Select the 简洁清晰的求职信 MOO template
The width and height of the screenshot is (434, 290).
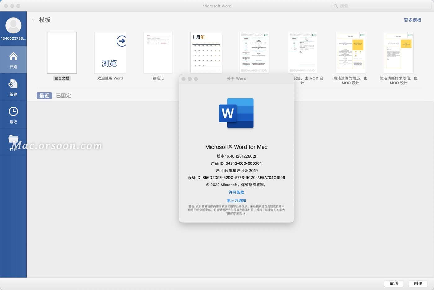point(399,53)
